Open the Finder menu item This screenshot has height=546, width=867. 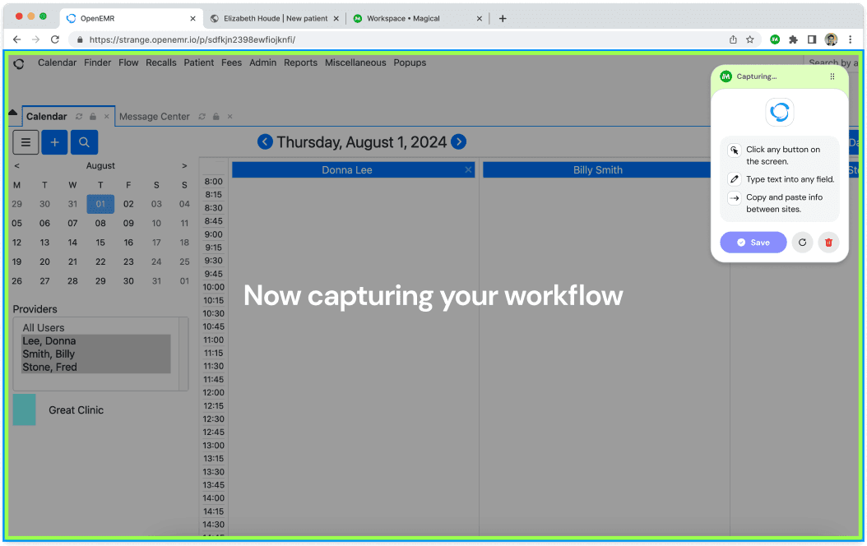[97, 62]
